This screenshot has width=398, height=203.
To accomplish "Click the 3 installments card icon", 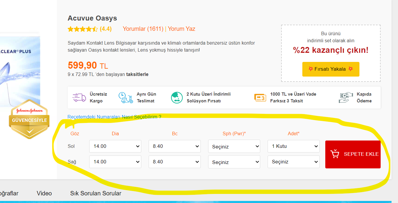I will tap(260, 97).
